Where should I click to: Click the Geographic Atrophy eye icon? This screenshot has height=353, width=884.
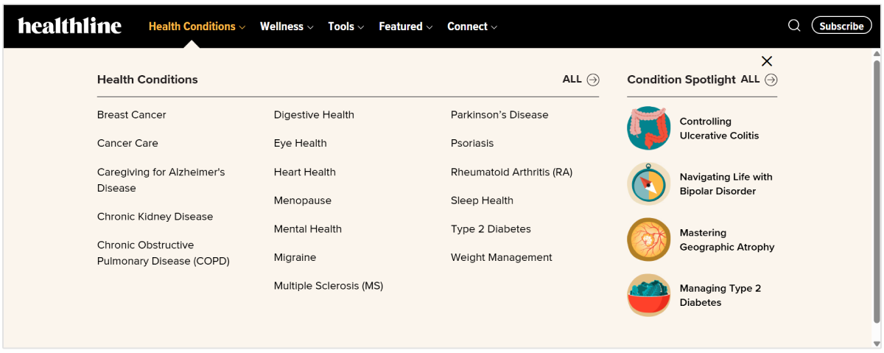(649, 240)
